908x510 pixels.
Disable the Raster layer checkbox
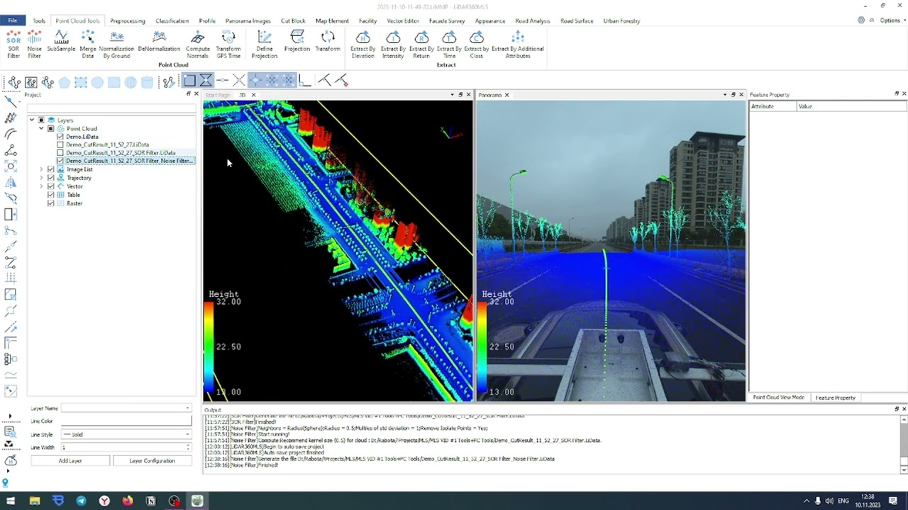(50, 203)
